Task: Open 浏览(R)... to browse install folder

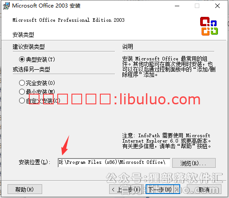Action: pos(194,163)
